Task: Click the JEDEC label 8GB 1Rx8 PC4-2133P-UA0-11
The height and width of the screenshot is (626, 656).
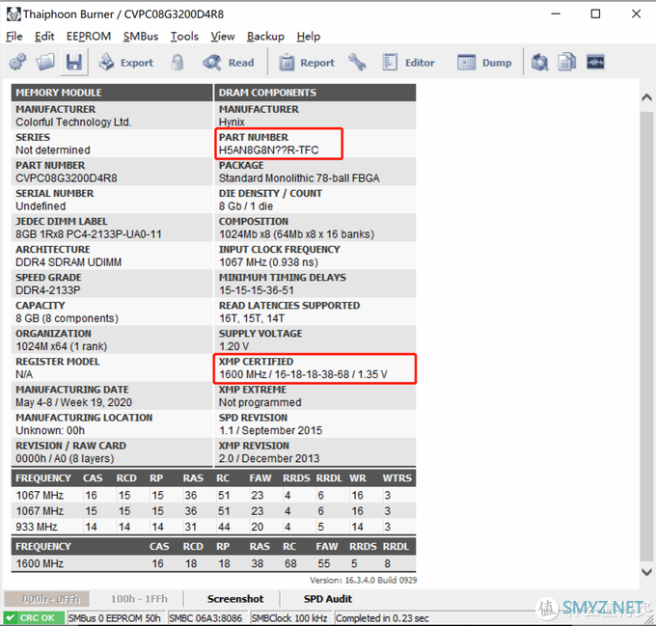Action: 89,234
